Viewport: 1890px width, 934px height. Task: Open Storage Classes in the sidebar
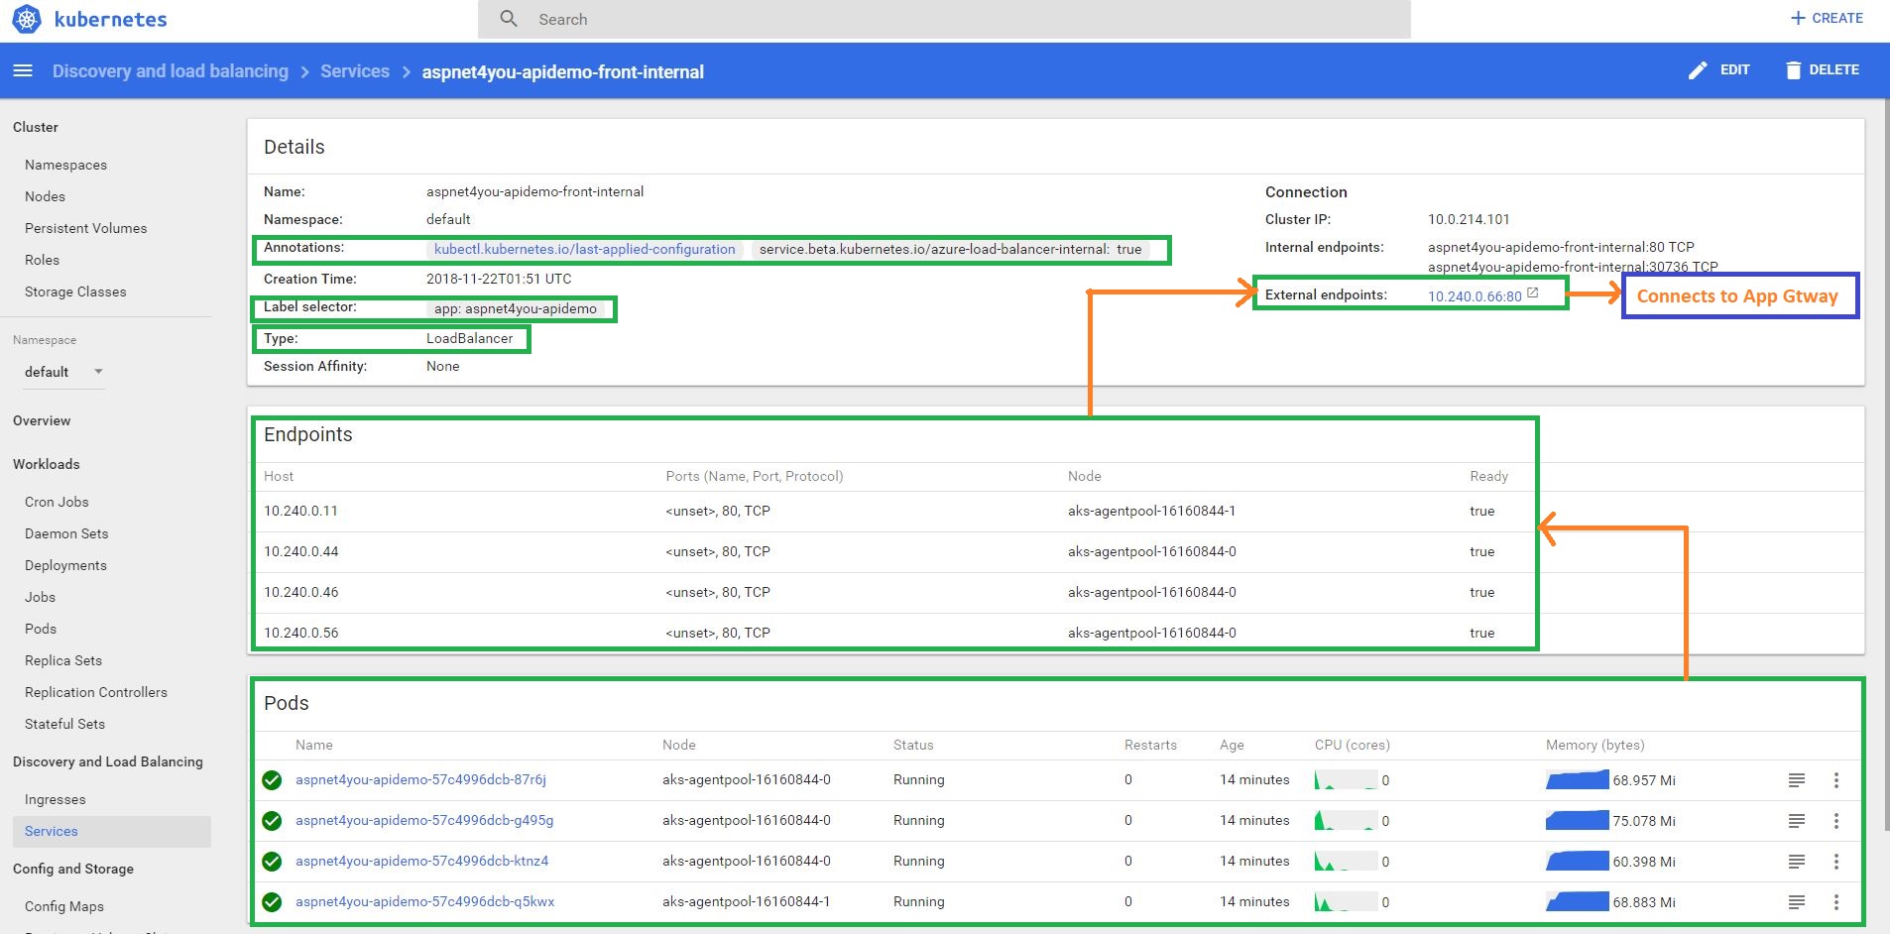point(75,292)
